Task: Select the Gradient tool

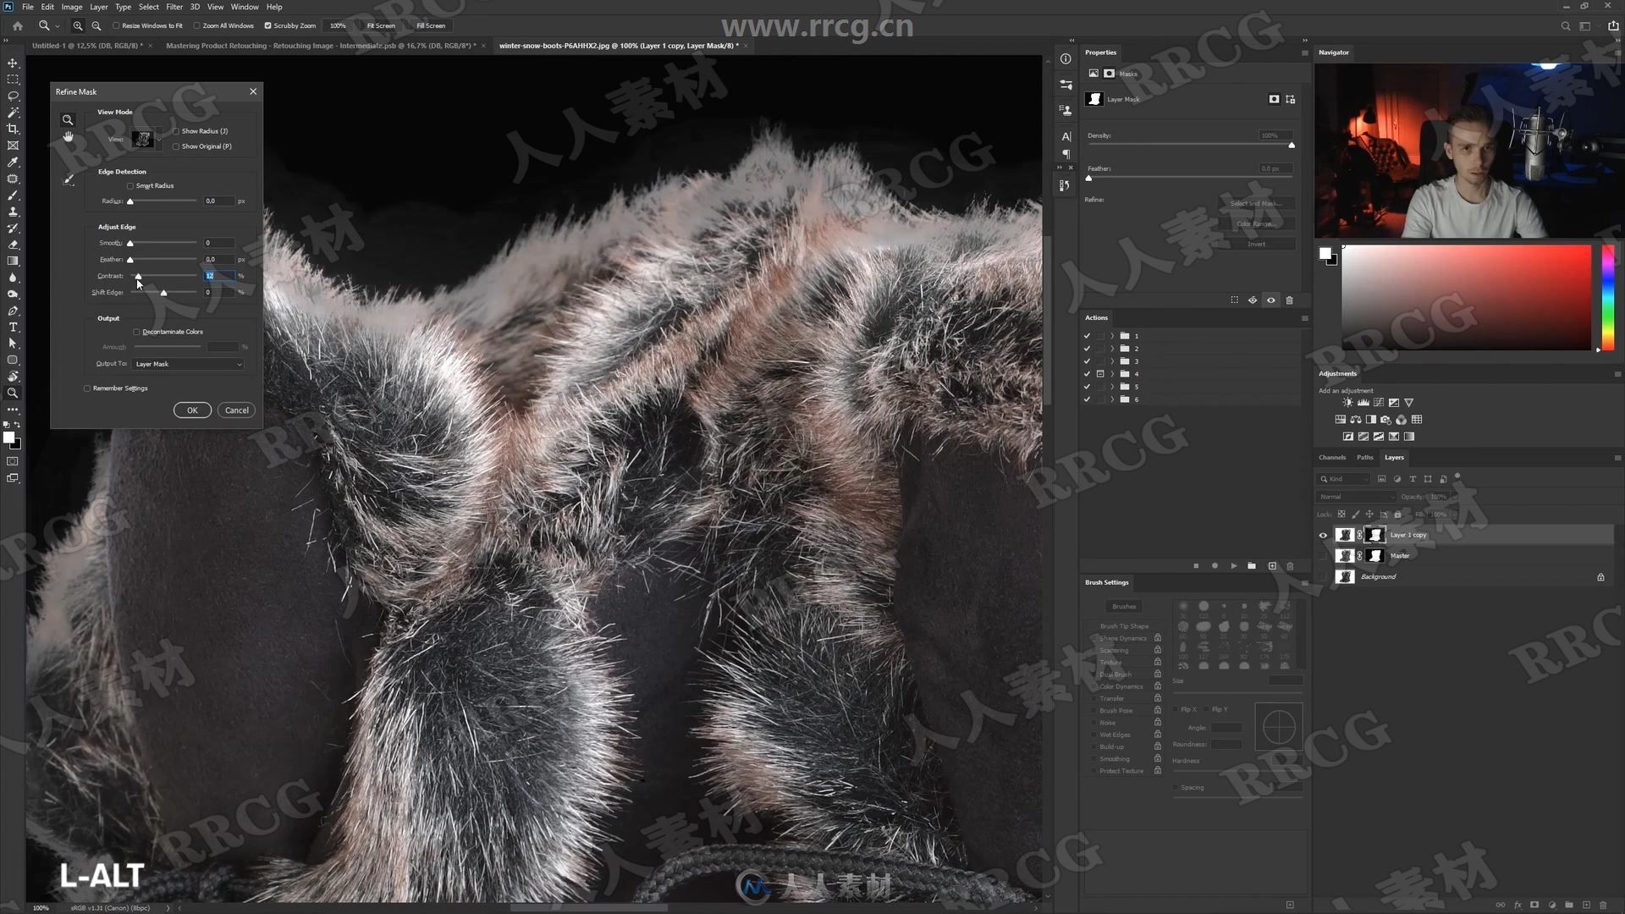Action: pyautogui.click(x=13, y=261)
